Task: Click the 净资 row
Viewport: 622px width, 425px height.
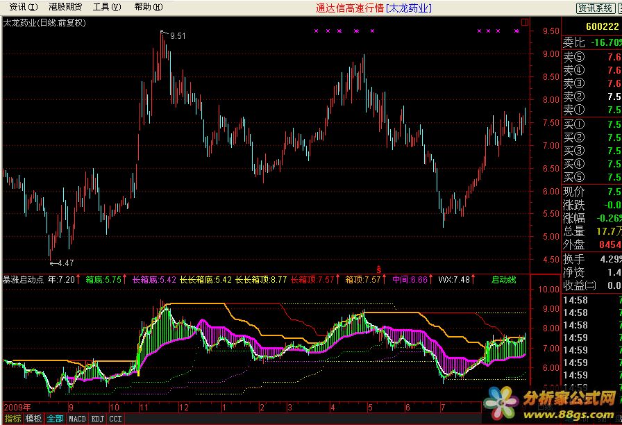Action: click(592, 272)
